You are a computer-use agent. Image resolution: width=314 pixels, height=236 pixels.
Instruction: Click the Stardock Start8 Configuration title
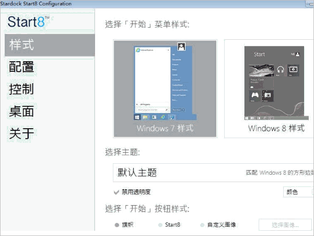(x=36, y=4)
